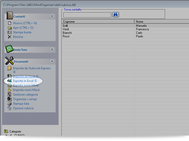Screen dimensions: 189x141
Task: Open Organizza i campi
Action: coord(25,99)
